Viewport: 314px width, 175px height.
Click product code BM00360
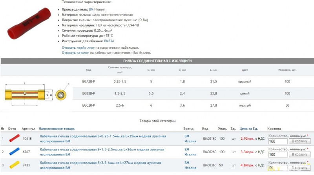(x=210, y=165)
